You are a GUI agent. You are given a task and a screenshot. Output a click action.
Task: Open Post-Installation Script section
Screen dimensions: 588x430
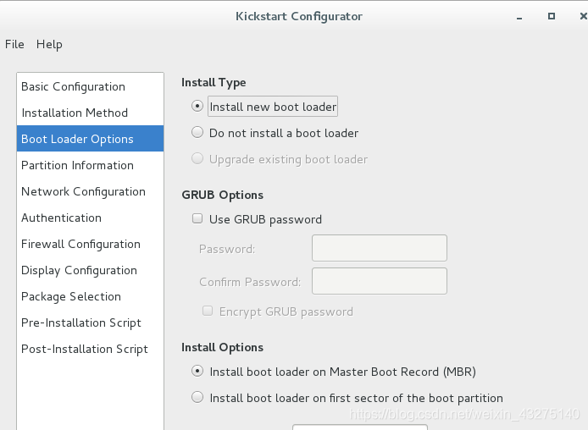click(85, 349)
